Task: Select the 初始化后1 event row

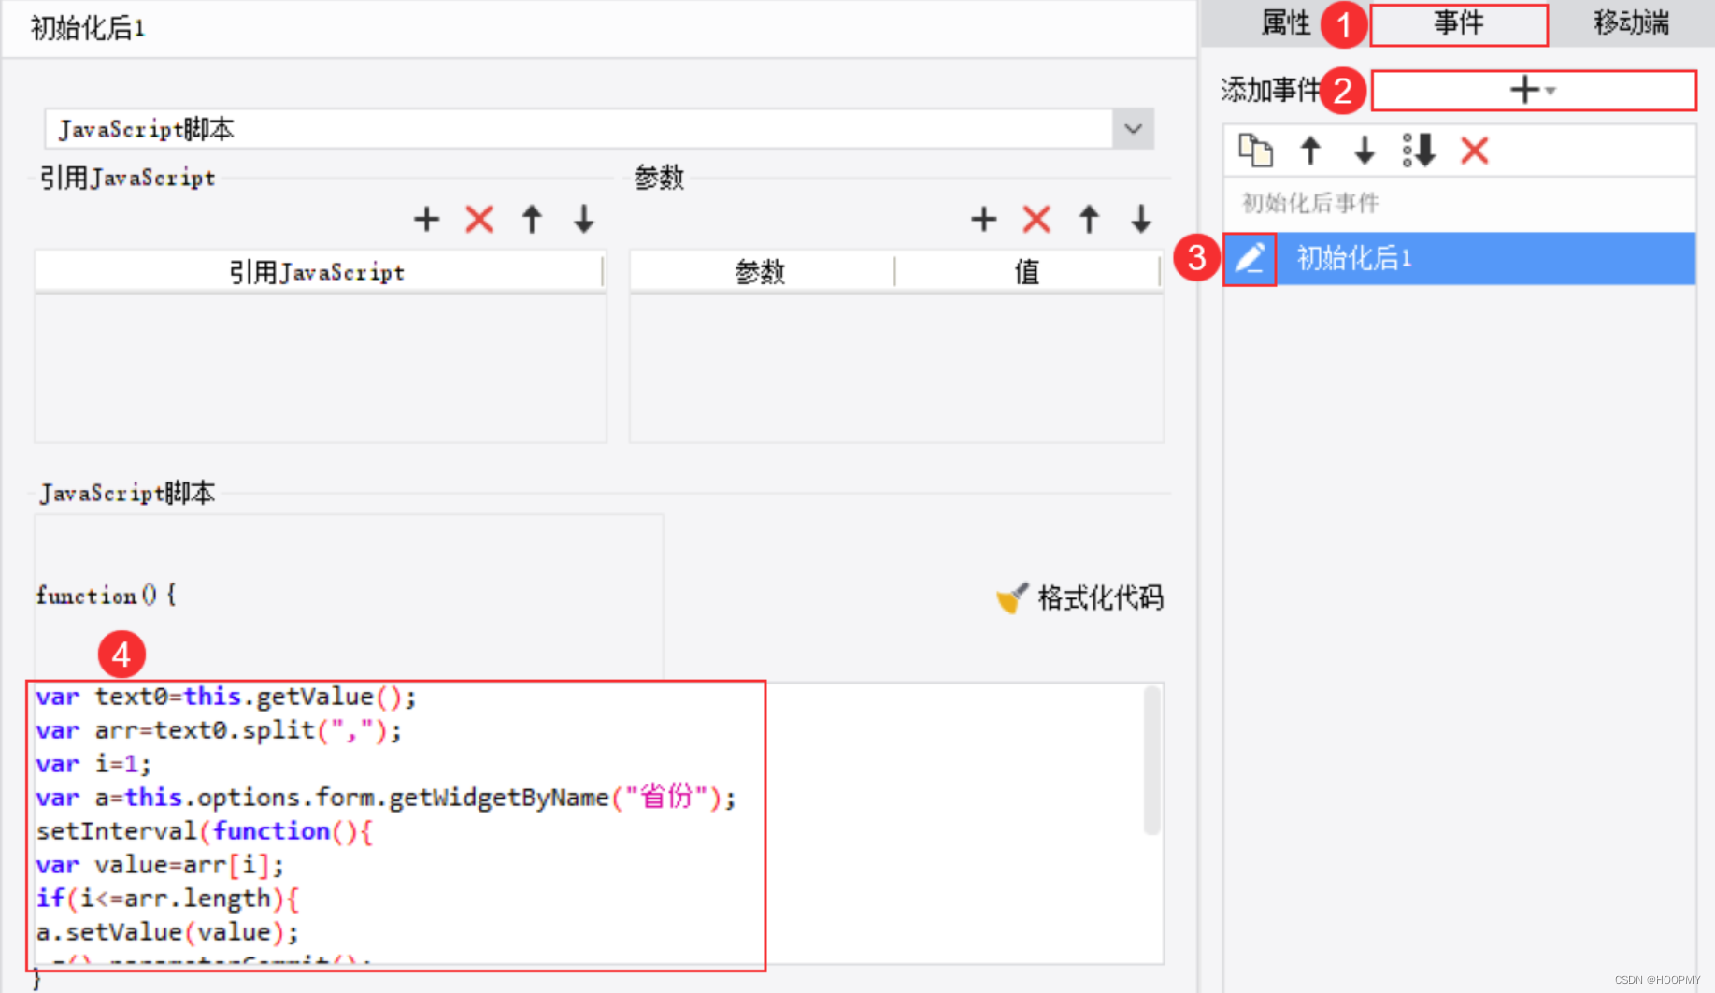Action: [x=1459, y=258]
